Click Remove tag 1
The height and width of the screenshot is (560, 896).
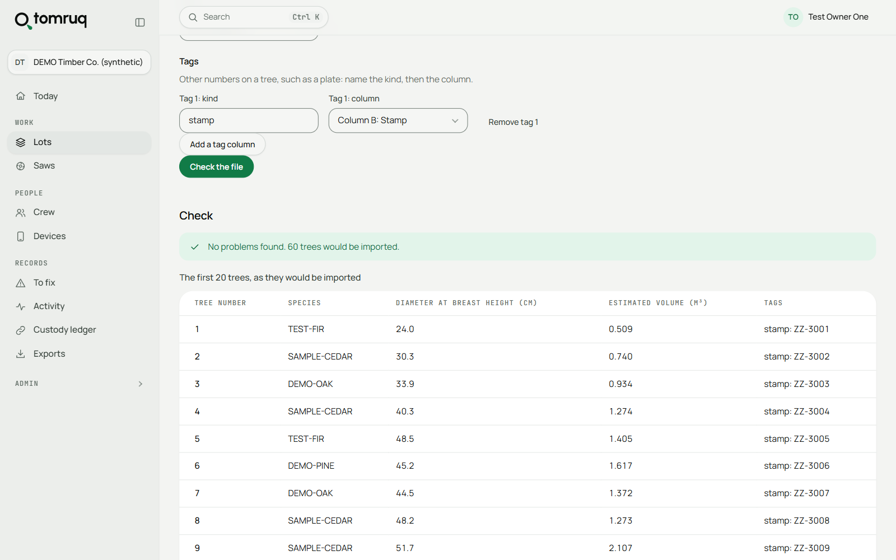(513, 122)
